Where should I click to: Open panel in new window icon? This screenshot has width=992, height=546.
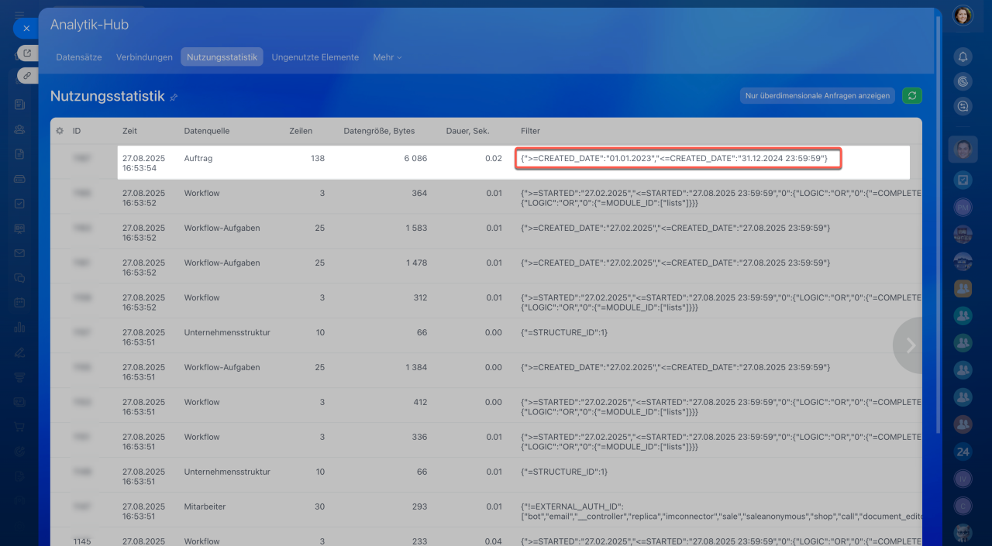coord(27,53)
